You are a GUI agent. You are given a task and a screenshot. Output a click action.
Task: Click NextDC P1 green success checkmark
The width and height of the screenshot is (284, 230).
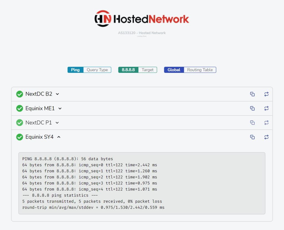[x=20, y=123]
